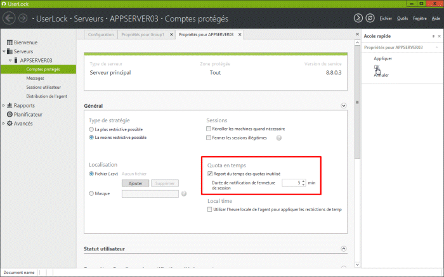Click the Bienvenue grid icon

pos(10,42)
